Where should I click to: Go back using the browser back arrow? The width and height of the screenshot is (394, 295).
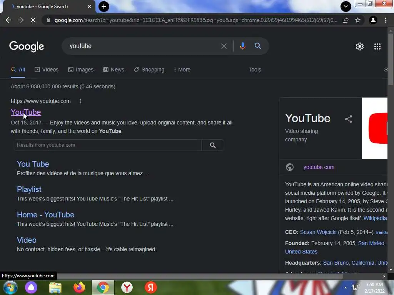click(8, 20)
